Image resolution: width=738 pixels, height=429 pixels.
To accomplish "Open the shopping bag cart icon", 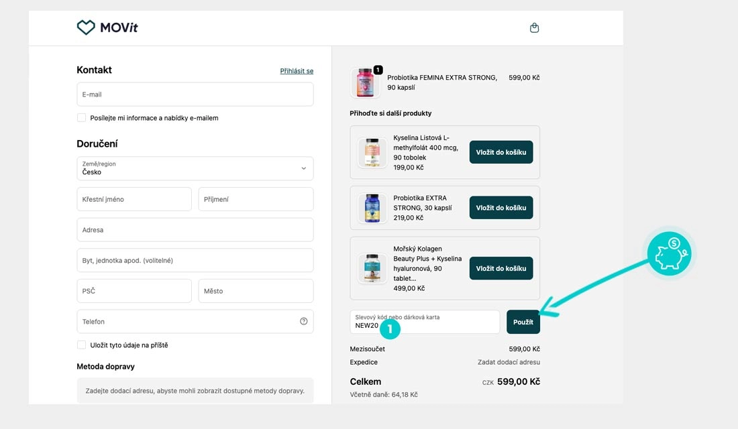I will tap(534, 27).
